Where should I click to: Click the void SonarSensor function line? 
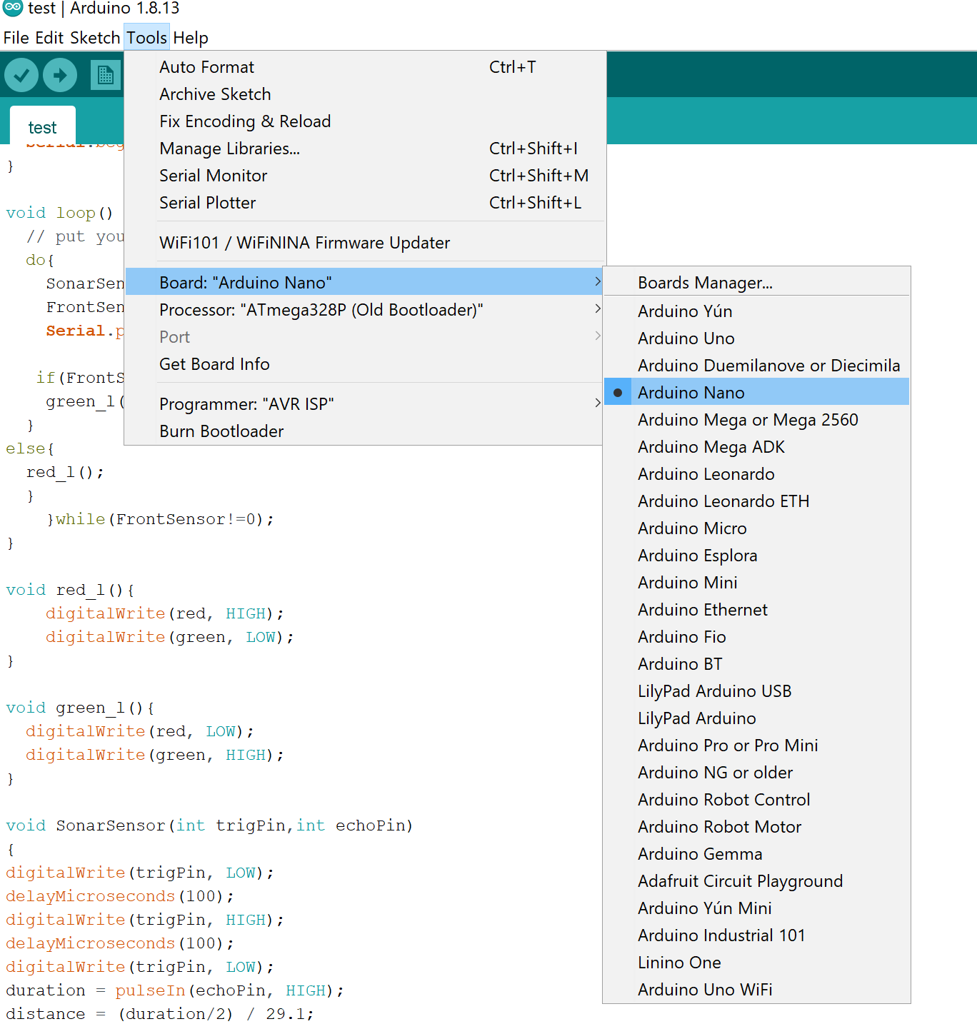click(x=209, y=825)
